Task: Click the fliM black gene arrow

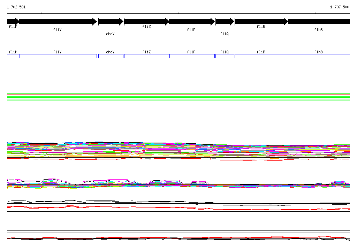Action: tap(13, 22)
